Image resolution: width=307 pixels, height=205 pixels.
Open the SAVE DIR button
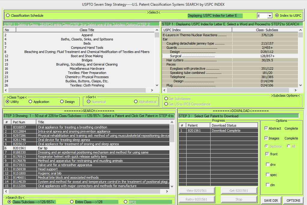pos(271,201)
